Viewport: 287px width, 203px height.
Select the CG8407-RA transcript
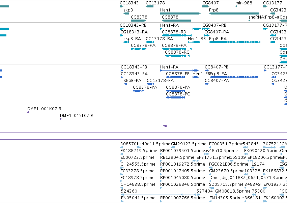click(x=217, y=32)
